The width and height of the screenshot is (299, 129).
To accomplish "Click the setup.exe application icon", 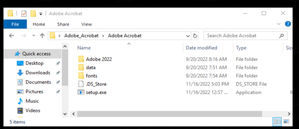I will coord(81,93).
